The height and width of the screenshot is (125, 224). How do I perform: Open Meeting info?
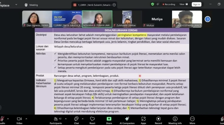click(175, 120)
